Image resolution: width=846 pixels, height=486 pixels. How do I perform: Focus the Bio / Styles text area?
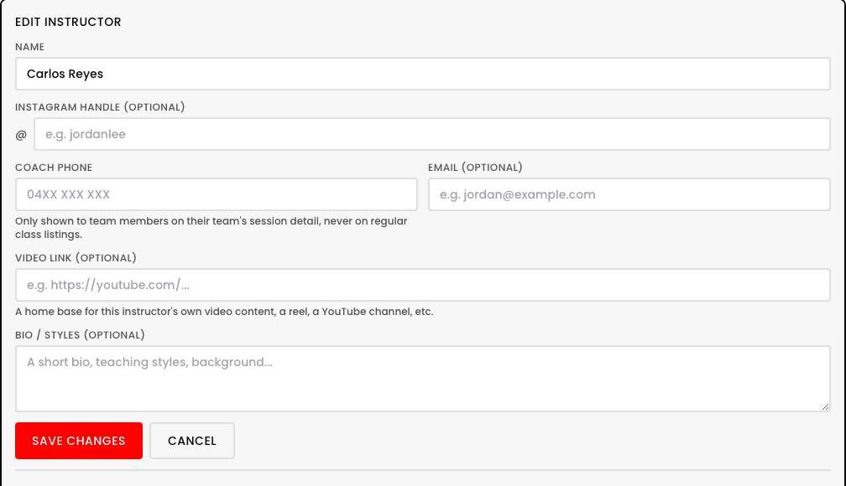click(x=422, y=379)
